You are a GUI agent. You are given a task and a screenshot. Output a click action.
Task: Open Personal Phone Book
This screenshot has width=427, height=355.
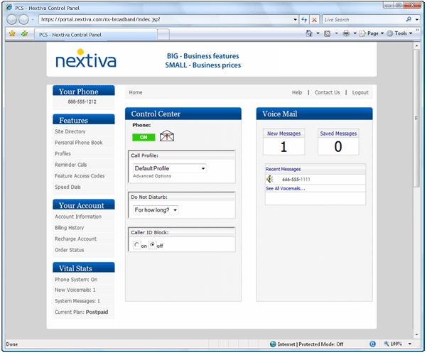pyautogui.click(x=78, y=143)
